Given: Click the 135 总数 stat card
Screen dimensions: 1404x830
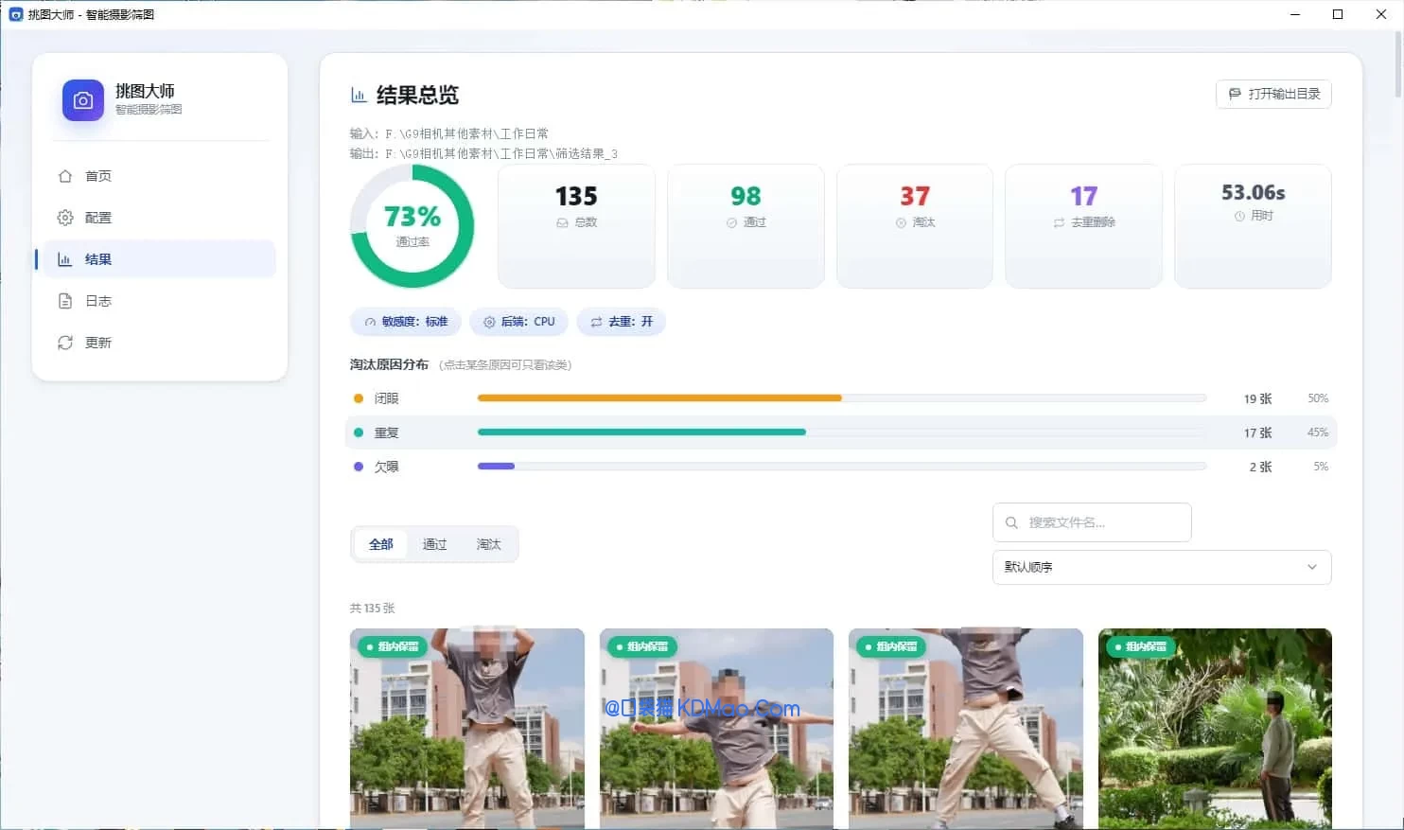Looking at the screenshot, I should tap(576, 226).
